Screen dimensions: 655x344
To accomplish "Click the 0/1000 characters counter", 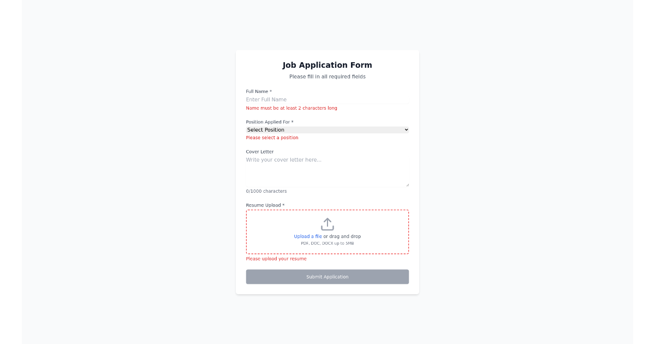I will pyautogui.click(x=266, y=191).
